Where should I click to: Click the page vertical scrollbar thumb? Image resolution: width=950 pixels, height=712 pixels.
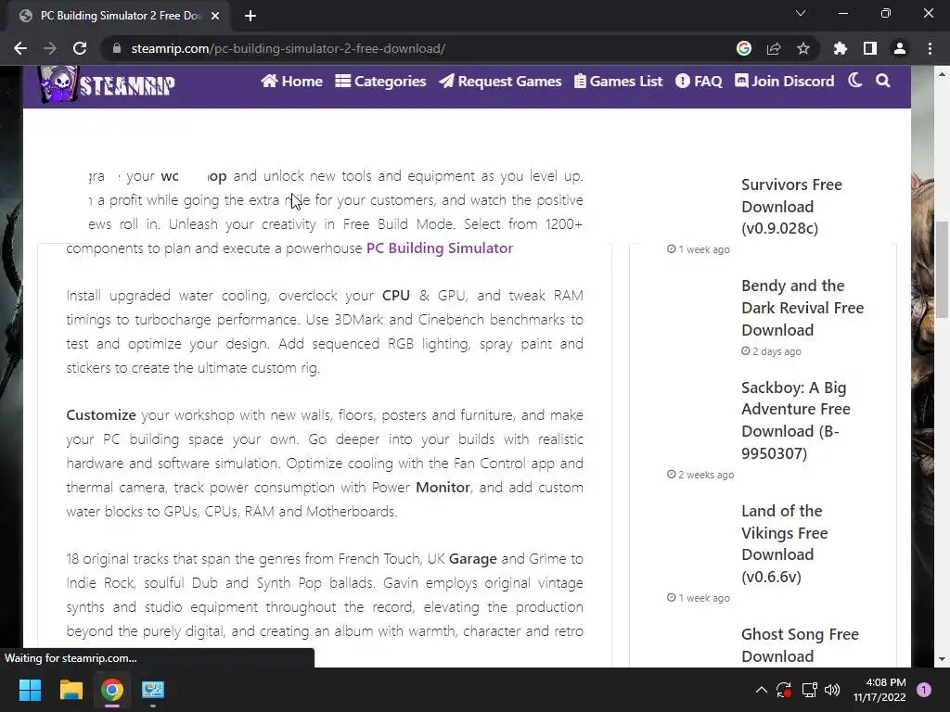(x=942, y=270)
